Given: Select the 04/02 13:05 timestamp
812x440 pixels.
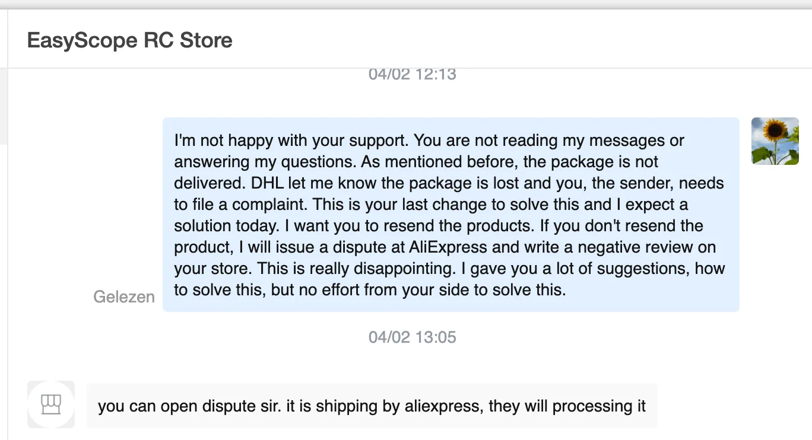Looking at the screenshot, I should click(x=412, y=337).
